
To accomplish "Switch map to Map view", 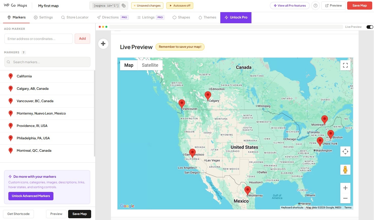I will (129, 65).
